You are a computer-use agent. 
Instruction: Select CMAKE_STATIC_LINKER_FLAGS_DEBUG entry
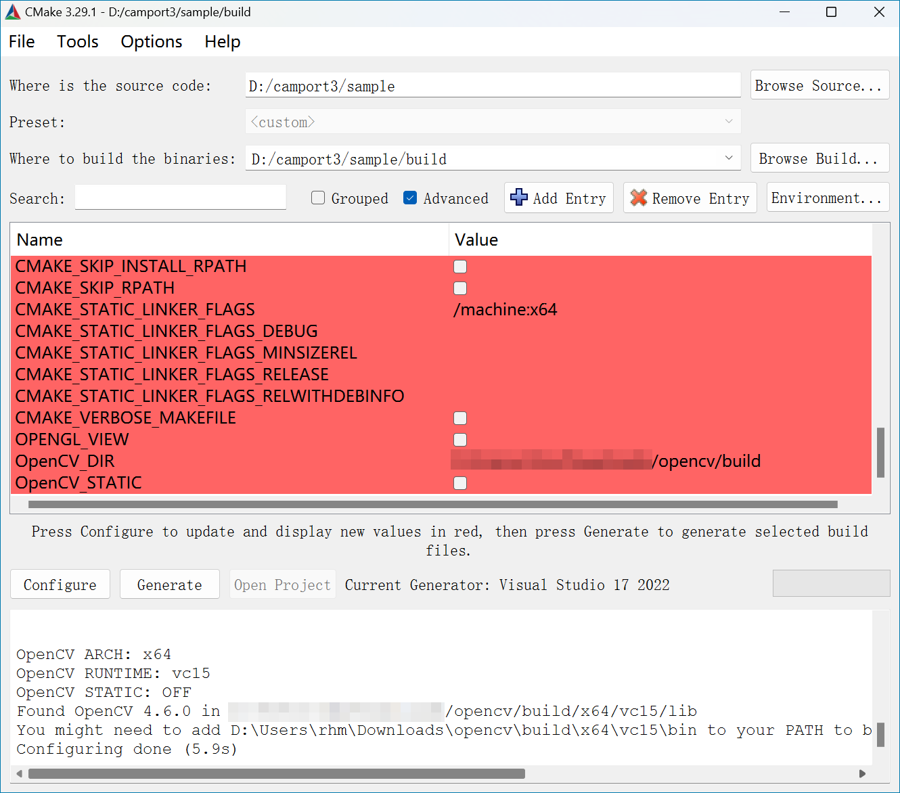point(166,332)
